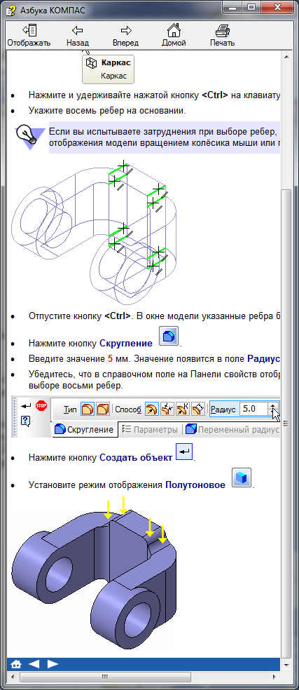
Task: Click horizontal scrollbar left arrow
Action: click(13, 676)
